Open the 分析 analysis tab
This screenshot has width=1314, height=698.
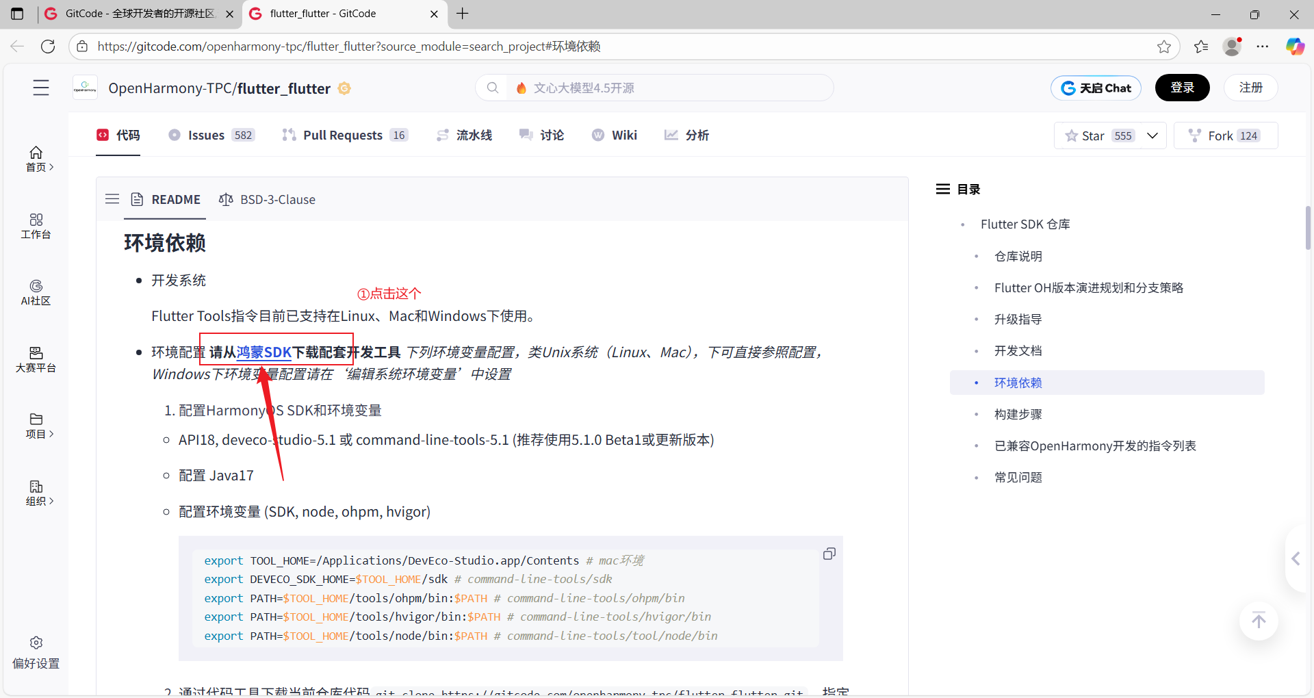(687, 135)
